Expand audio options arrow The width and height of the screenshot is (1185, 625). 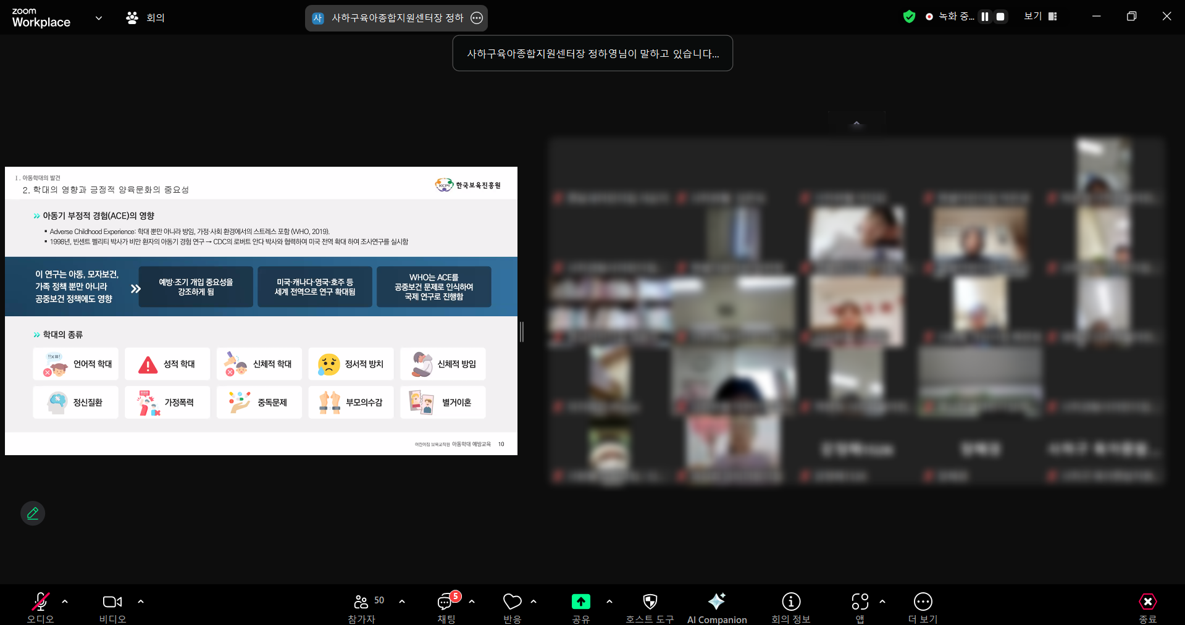click(65, 601)
